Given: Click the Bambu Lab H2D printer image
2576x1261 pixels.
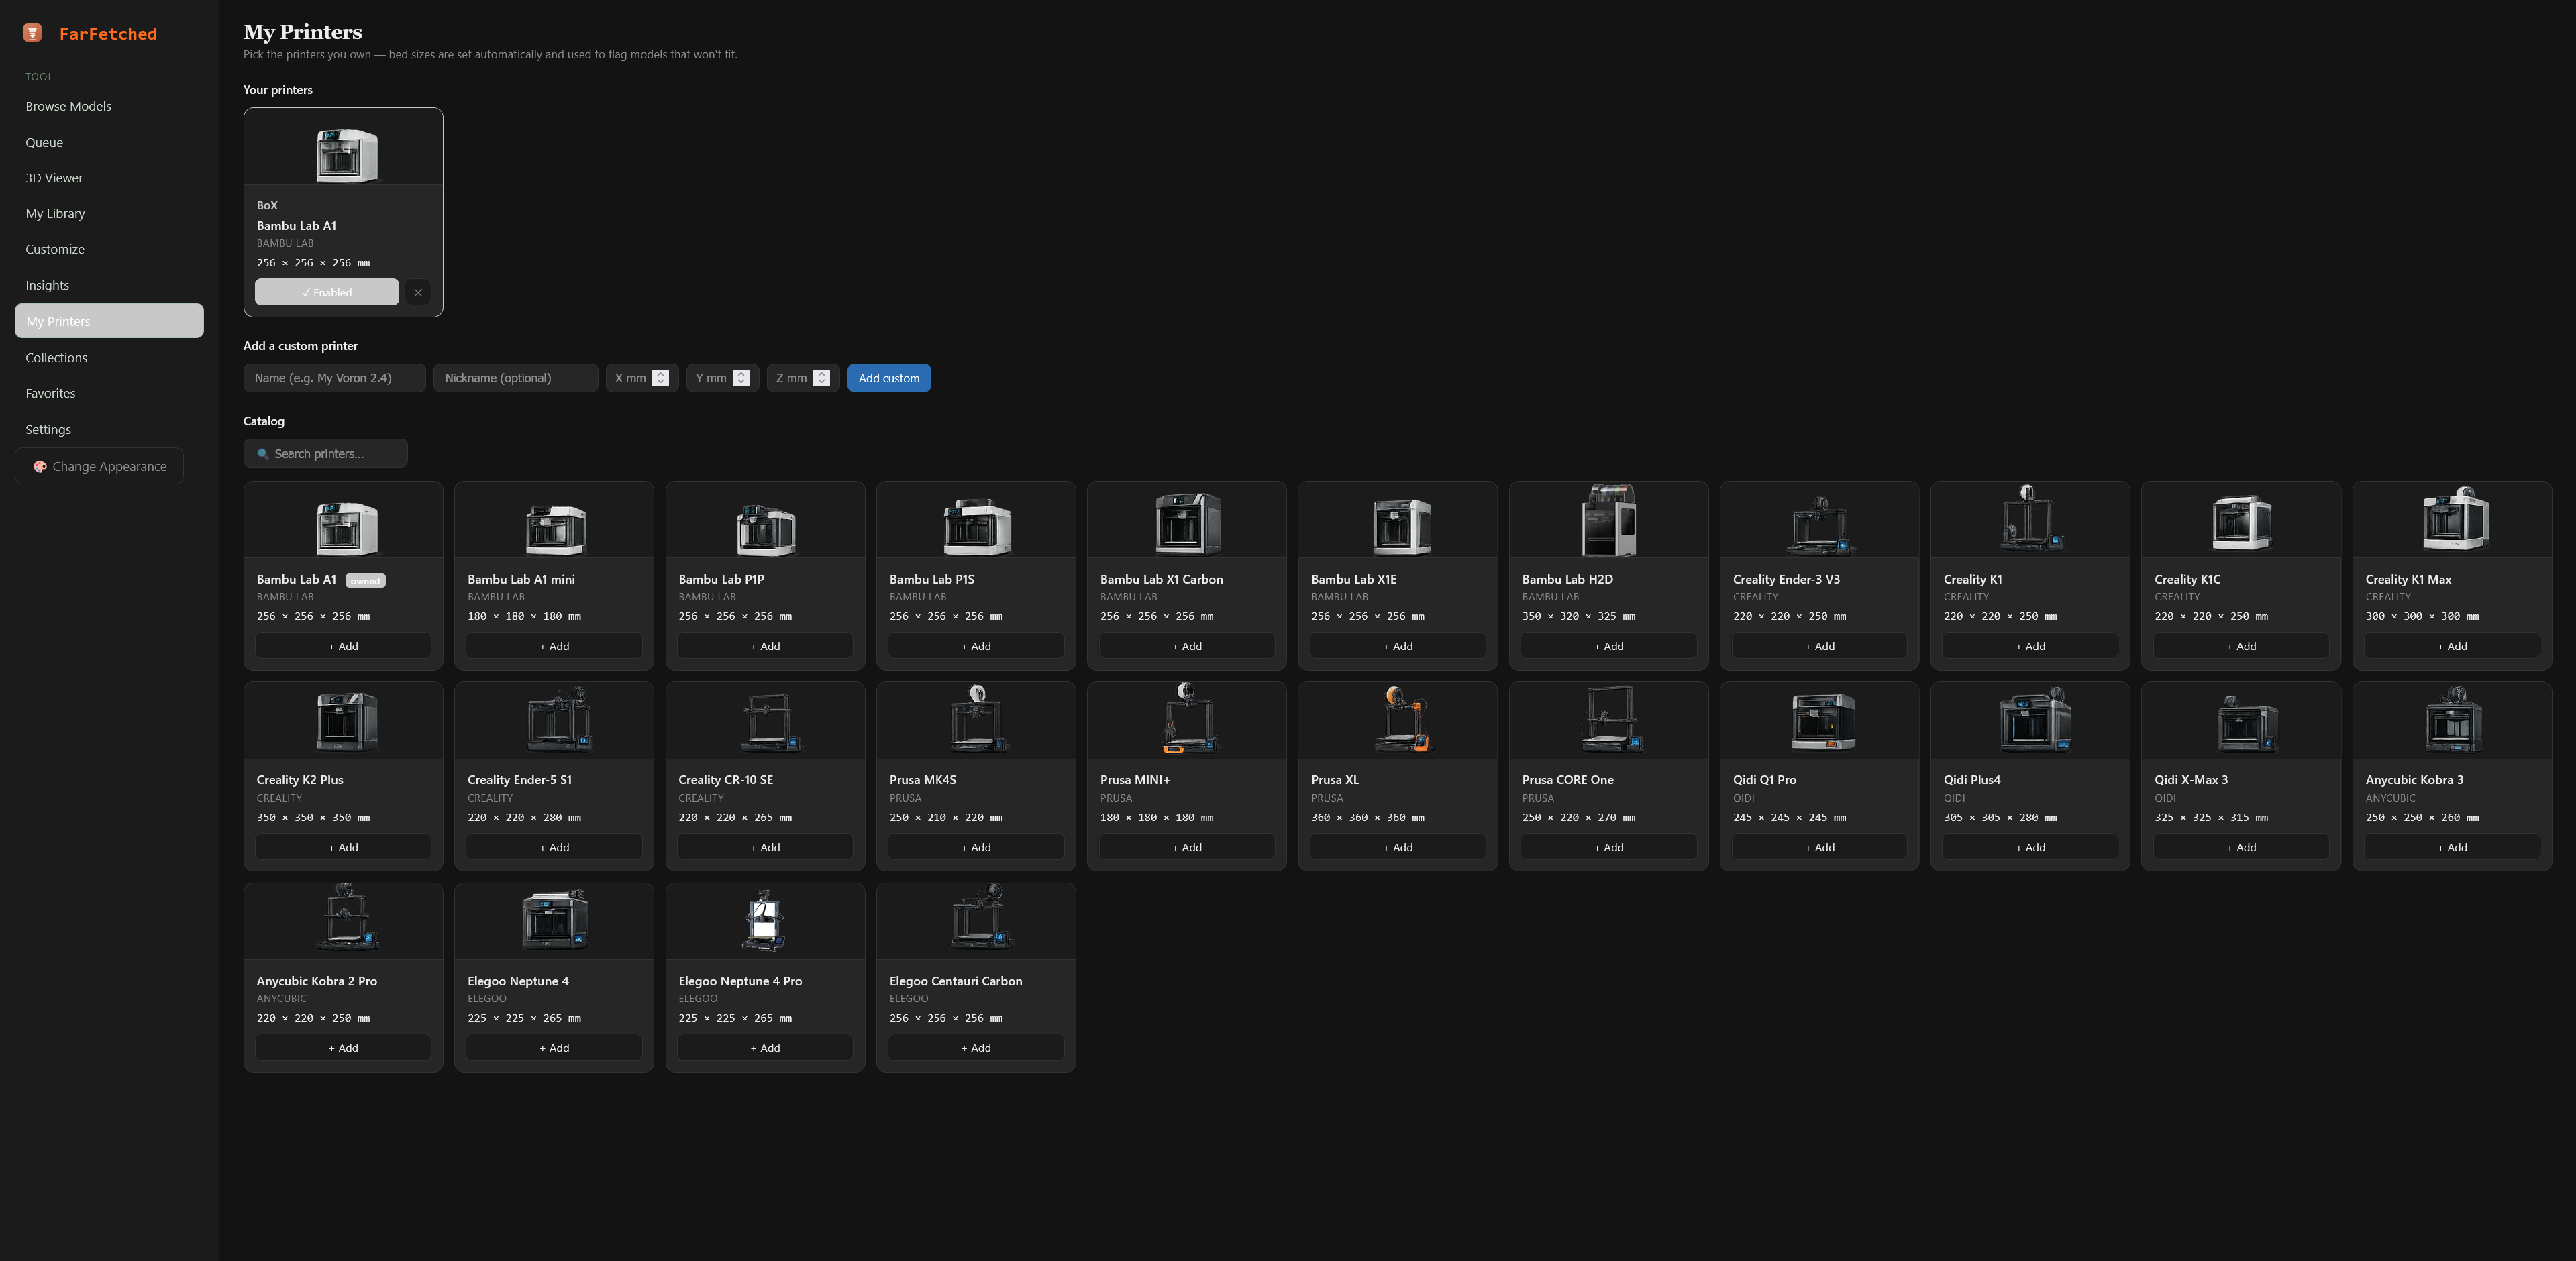Looking at the screenshot, I should pyautogui.click(x=1609, y=520).
